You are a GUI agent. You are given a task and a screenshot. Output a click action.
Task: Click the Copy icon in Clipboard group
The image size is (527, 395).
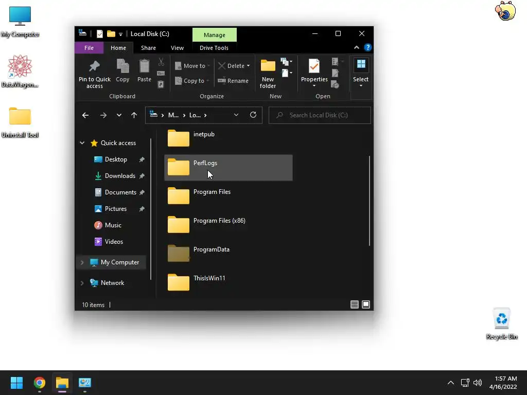(122, 70)
